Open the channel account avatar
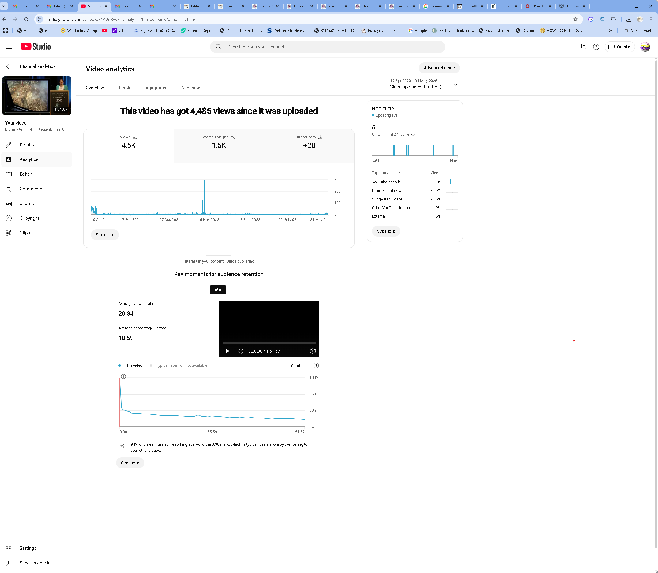The image size is (658, 573). [645, 47]
